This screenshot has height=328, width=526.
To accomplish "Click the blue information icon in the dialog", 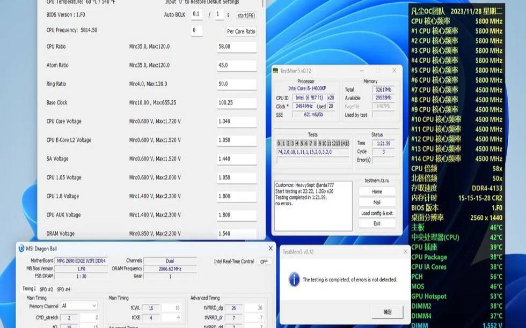I will click(x=294, y=279).
